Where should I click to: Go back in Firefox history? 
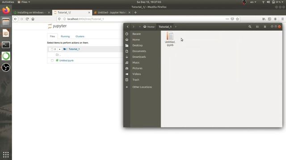(16, 19)
